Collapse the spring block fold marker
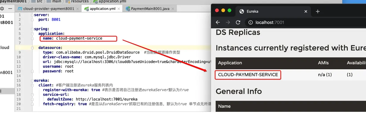This screenshot has height=113, width=366. point(32,29)
